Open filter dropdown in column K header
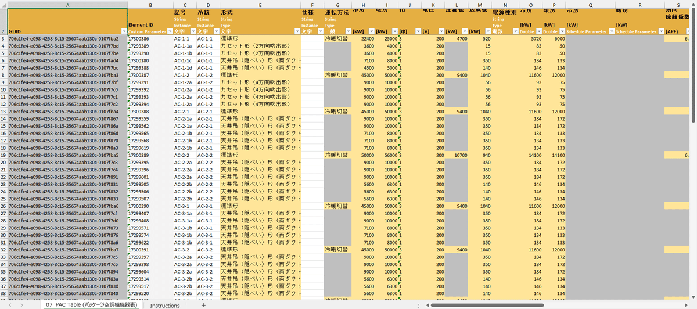 (441, 31)
